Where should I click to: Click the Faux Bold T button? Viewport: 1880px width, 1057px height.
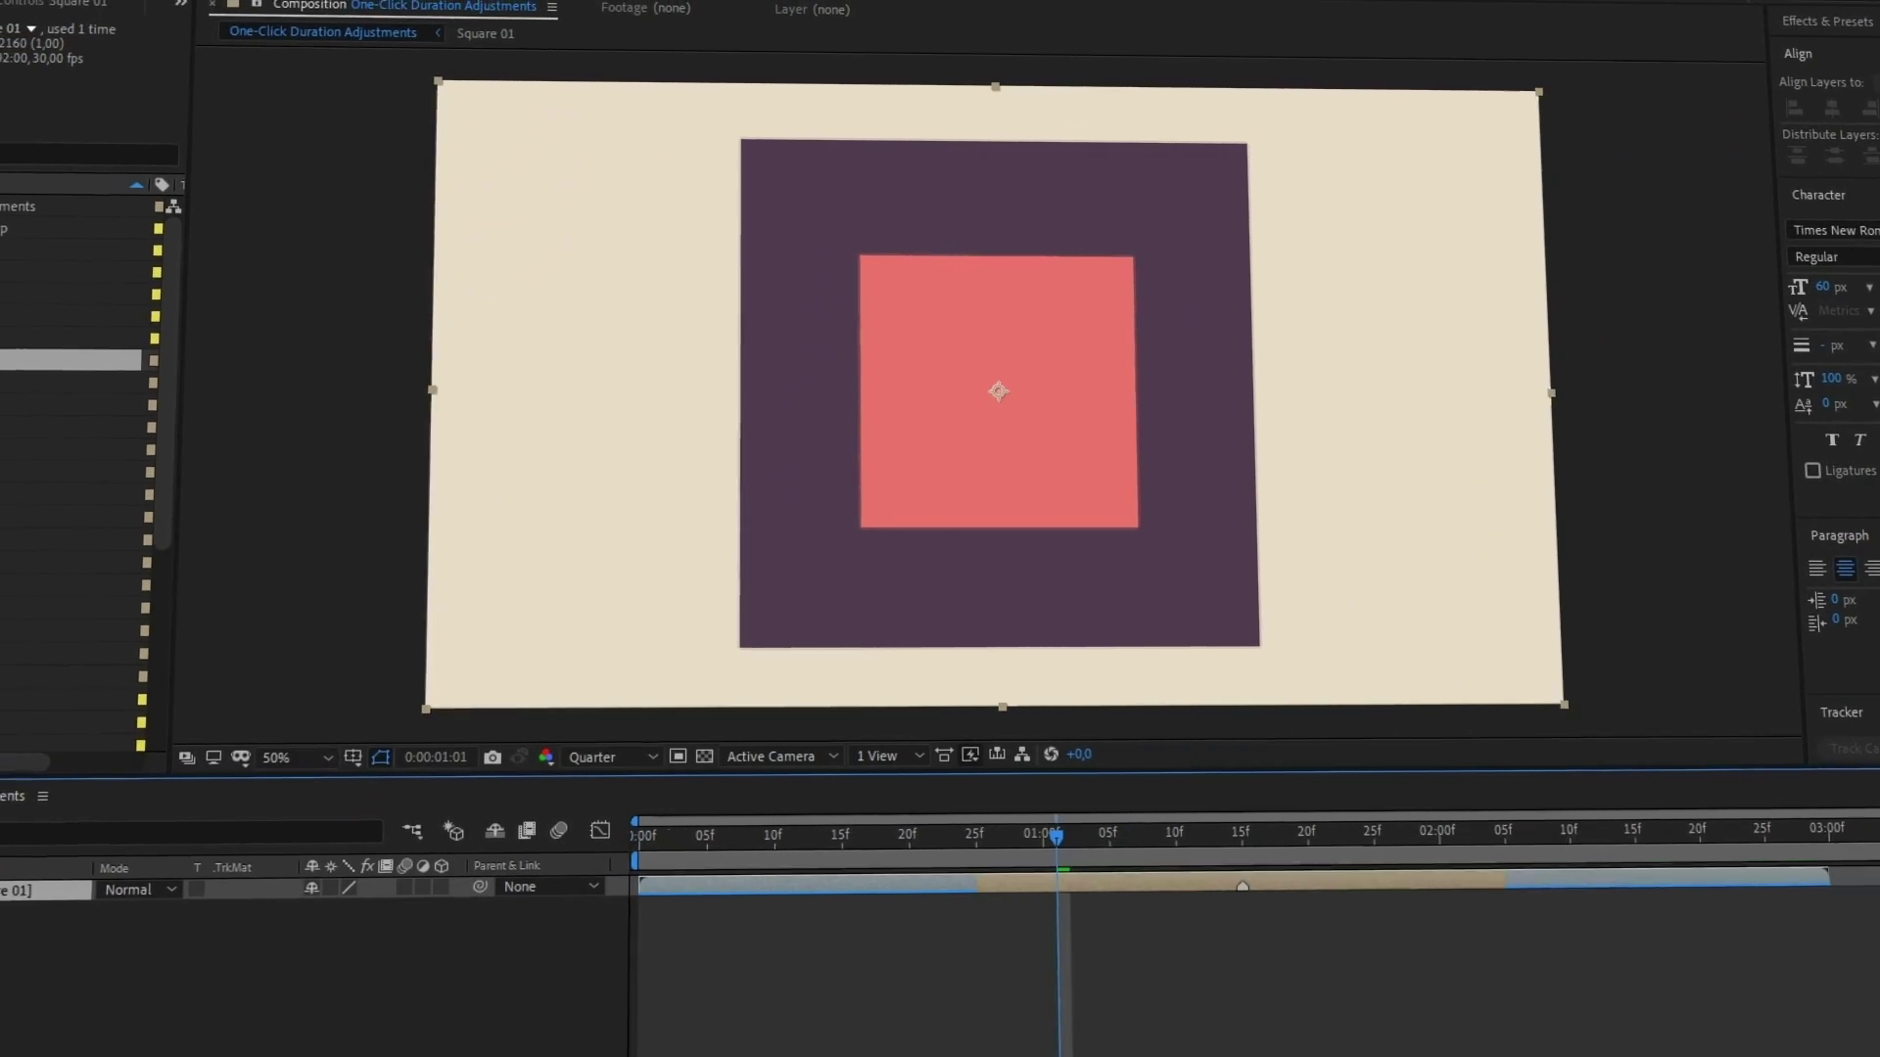click(1832, 440)
